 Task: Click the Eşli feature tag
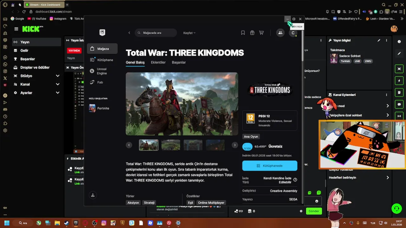[x=191, y=203]
